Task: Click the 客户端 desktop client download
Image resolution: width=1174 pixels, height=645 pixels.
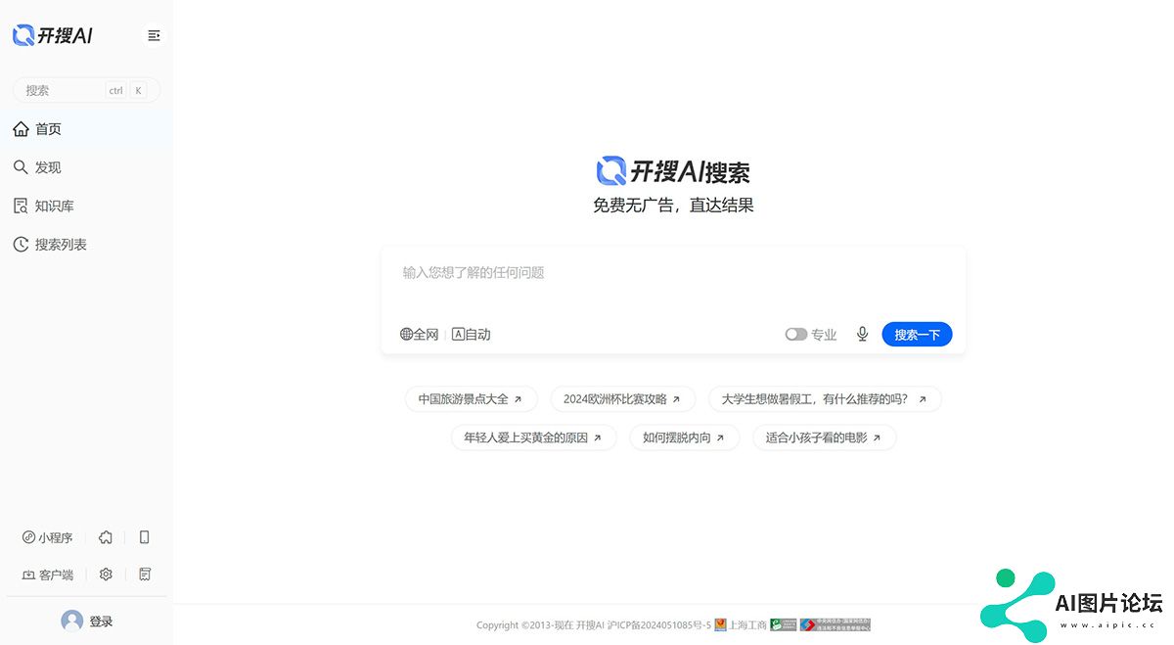Action: [x=48, y=575]
